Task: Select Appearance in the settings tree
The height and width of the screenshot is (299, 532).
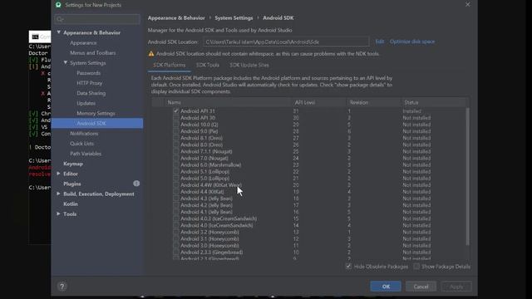Action: (83, 42)
